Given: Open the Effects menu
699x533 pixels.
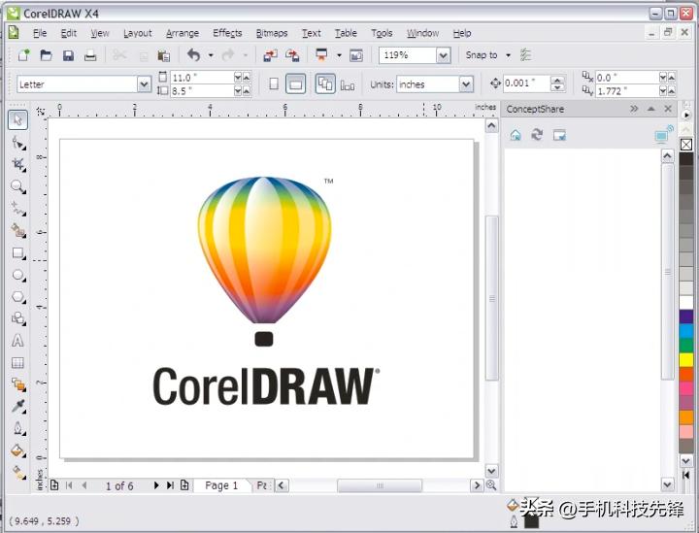Looking at the screenshot, I should tap(227, 33).
